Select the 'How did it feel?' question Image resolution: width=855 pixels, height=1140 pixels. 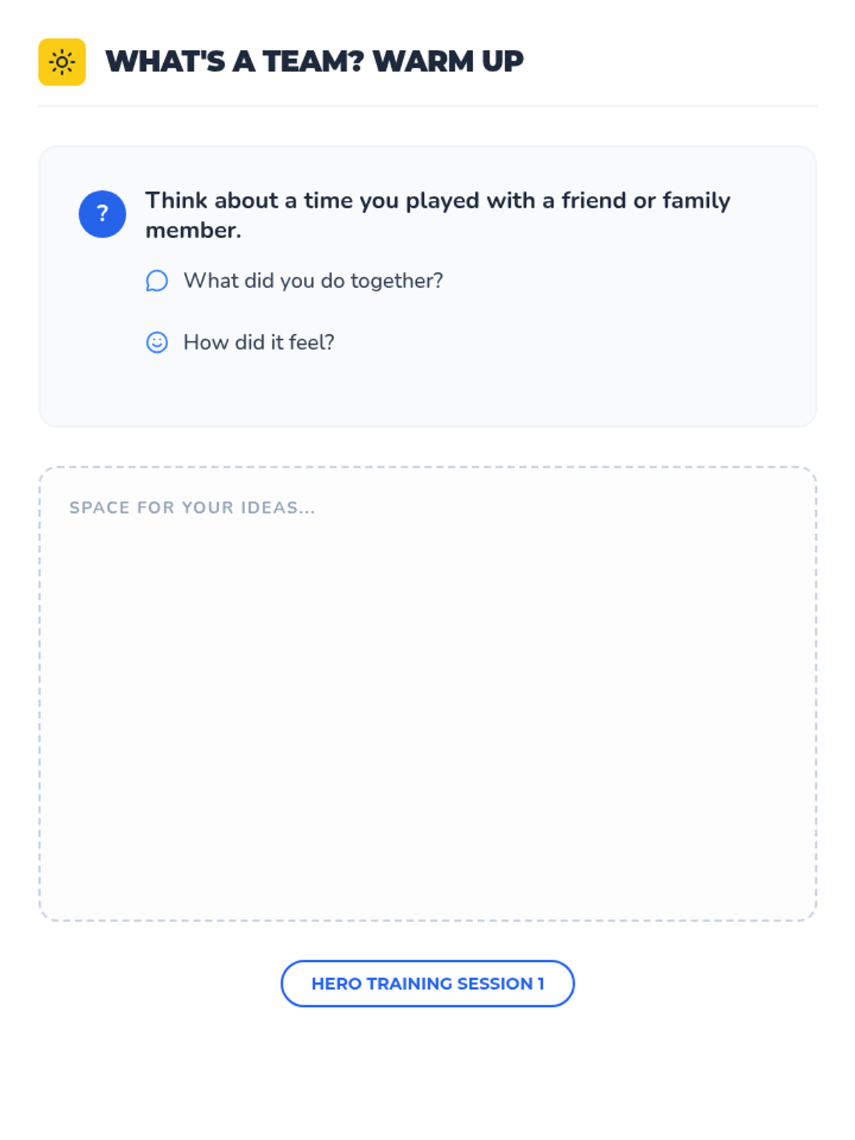[x=259, y=343]
